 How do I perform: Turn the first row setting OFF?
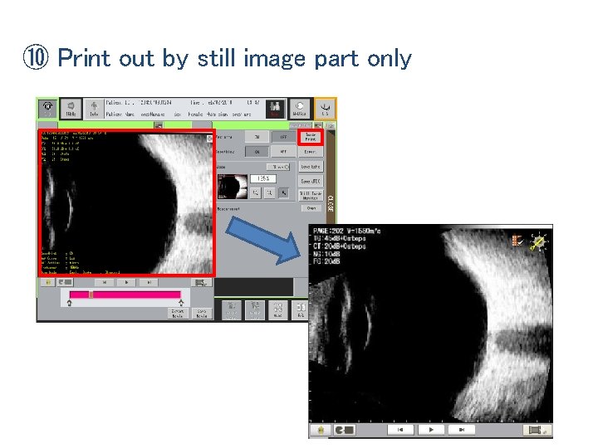[283, 137]
